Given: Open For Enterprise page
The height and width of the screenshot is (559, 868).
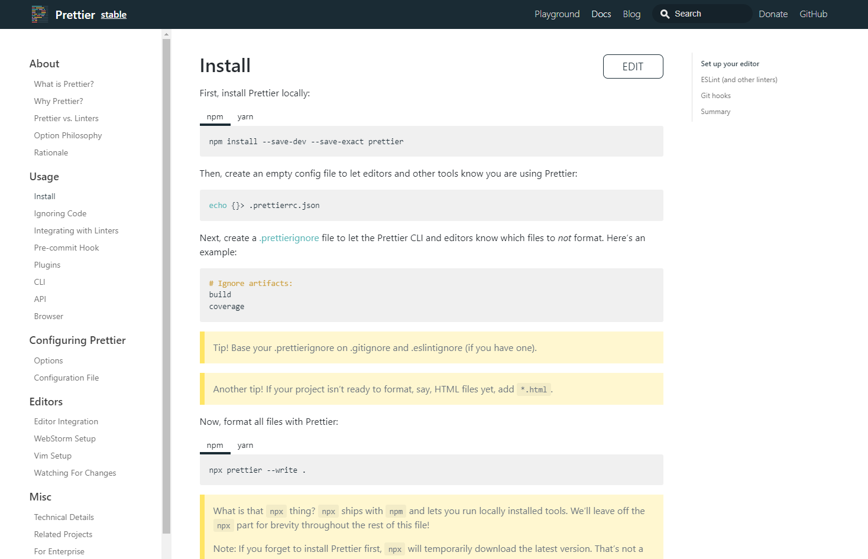Looking at the screenshot, I should point(59,551).
